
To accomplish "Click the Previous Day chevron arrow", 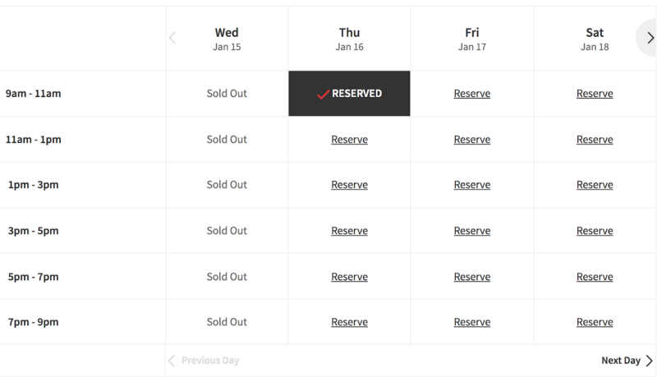I will pos(172,361).
